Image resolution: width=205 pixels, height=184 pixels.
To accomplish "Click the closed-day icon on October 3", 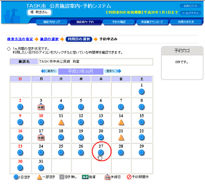I will pos(41,107).
